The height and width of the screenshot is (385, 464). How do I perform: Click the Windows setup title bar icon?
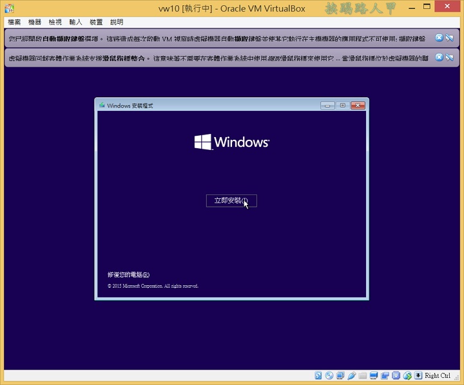coord(102,105)
